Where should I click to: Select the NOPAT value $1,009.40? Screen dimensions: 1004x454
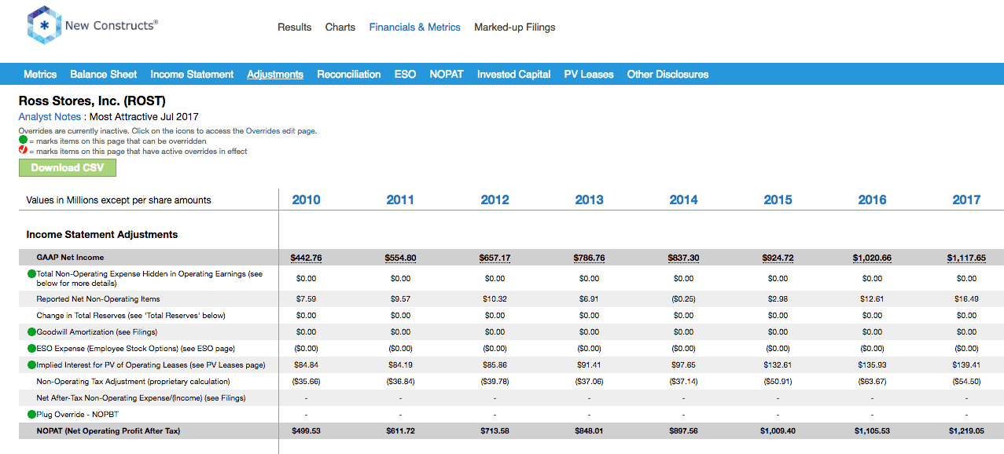click(778, 431)
